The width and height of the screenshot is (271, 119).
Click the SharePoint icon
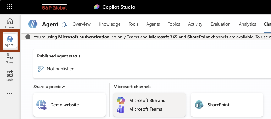199,105
